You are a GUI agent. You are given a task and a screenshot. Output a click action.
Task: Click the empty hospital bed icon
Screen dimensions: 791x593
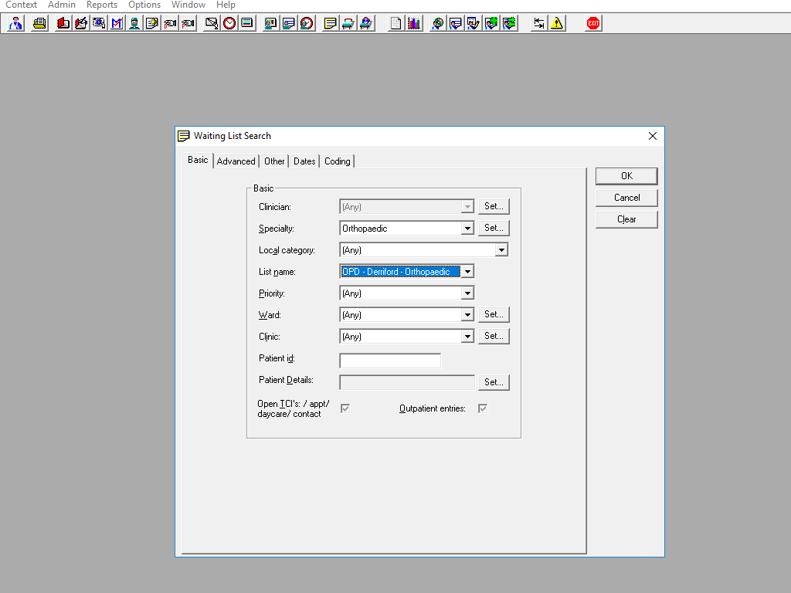coord(348,23)
